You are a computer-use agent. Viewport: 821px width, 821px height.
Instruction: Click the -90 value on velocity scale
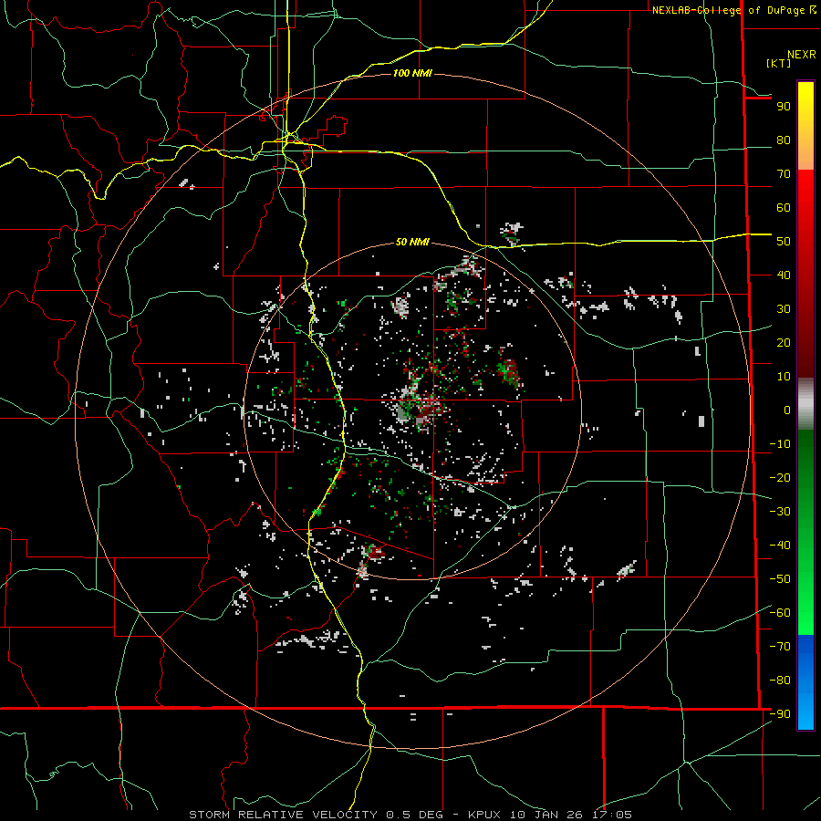(x=780, y=714)
